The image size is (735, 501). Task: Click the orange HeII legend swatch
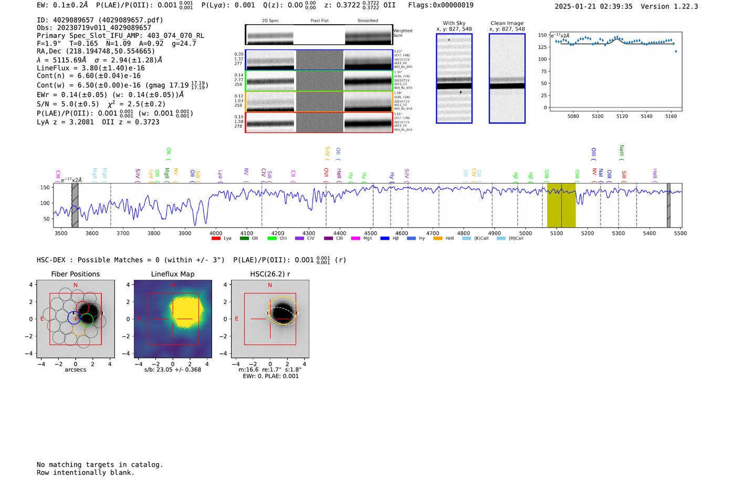coord(438,239)
